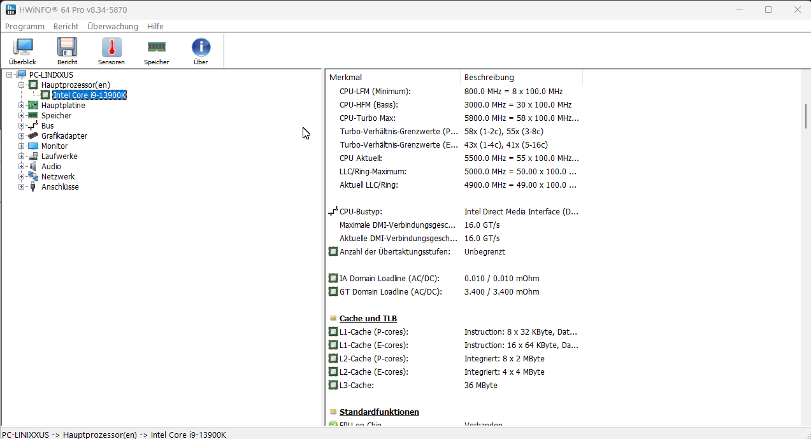Click the Bericht floppy disk toolbar icon
811x439 pixels.
tap(67, 48)
